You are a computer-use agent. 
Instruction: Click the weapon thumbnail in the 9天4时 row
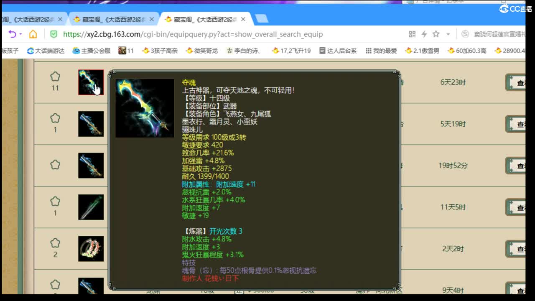(91, 286)
